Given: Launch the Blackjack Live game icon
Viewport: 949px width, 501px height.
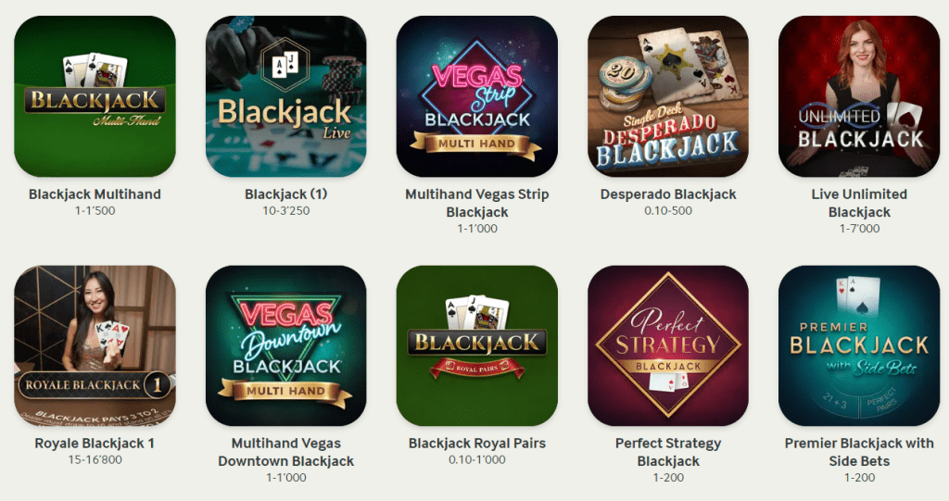Looking at the screenshot, I should tap(285, 96).
